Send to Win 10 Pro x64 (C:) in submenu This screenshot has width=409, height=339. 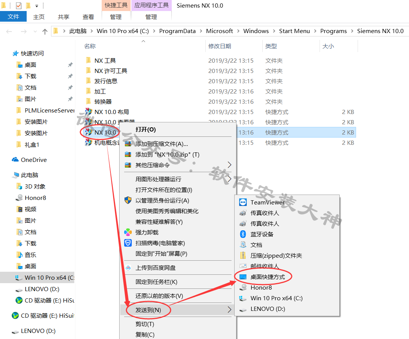(x=287, y=298)
